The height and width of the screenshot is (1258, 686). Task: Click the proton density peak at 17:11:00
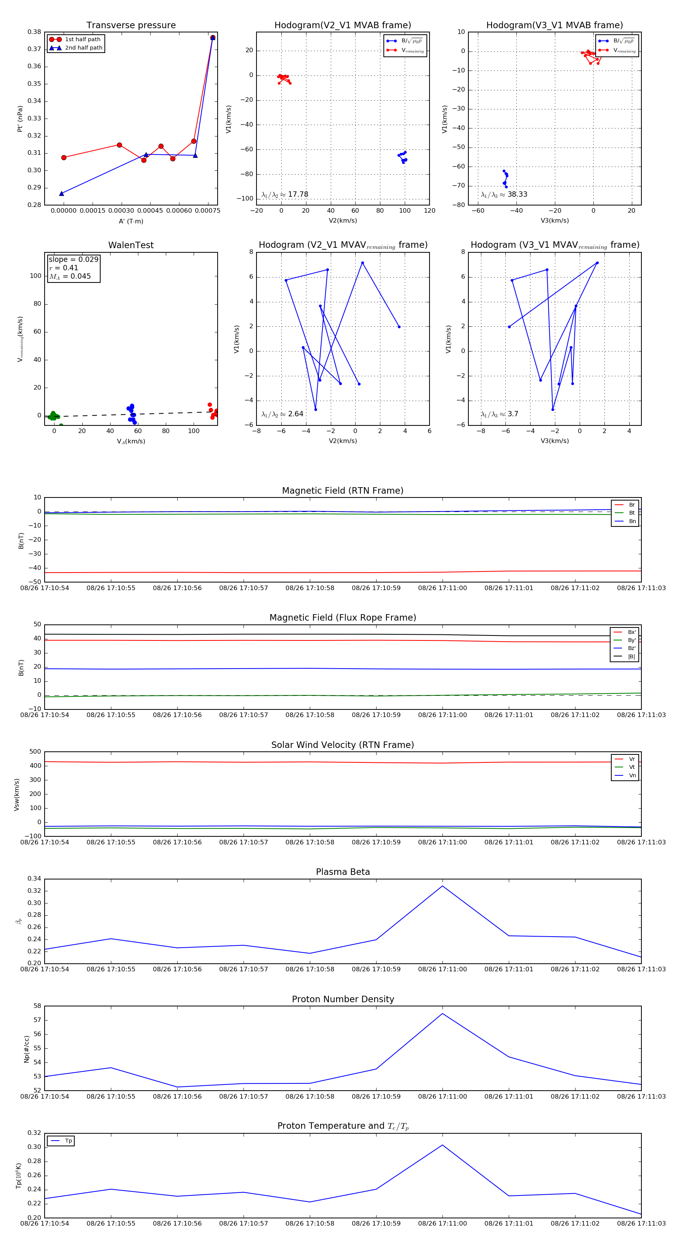442,1013
